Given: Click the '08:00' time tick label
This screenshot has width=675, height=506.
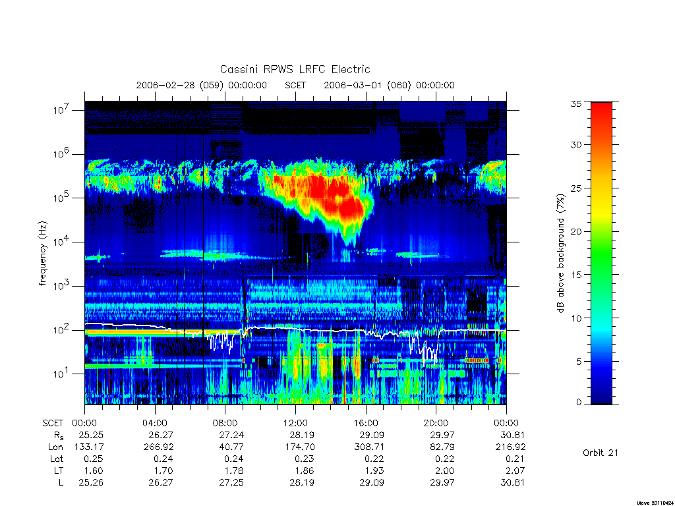Looking at the screenshot, I should pyautogui.click(x=225, y=423).
